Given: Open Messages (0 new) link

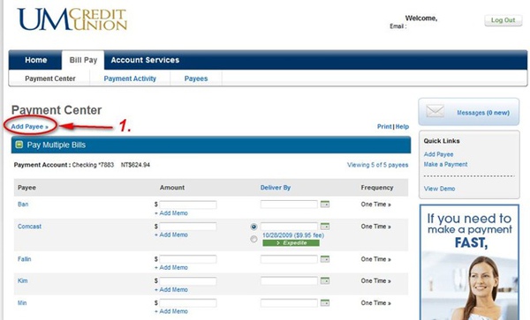Looking at the screenshot, I should [x=483, y=113].
